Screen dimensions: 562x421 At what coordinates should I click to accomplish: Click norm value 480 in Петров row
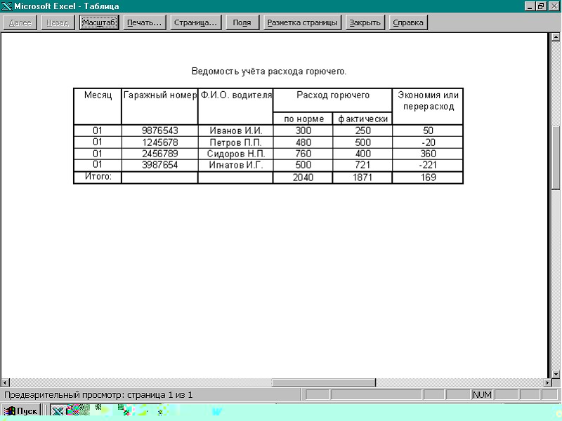[x=303, y=142]
